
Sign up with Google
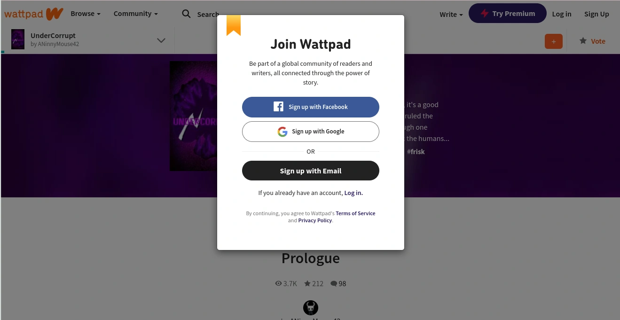point(311,132)
